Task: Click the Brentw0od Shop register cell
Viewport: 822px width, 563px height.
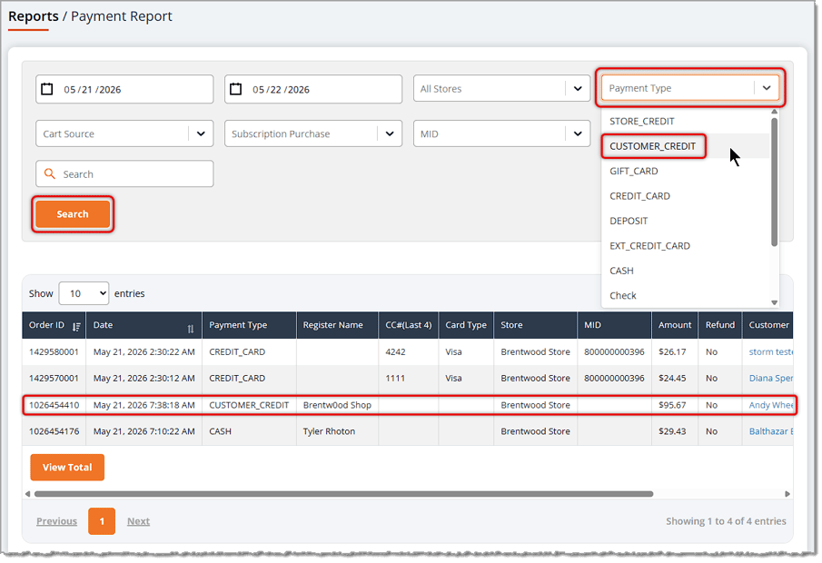Action: click(337, 405)
